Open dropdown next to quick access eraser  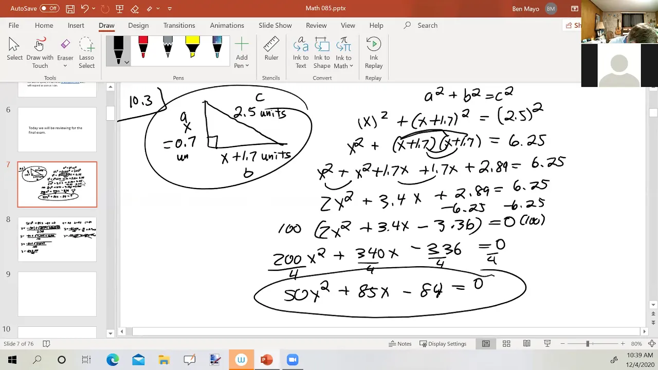[158, 8]
